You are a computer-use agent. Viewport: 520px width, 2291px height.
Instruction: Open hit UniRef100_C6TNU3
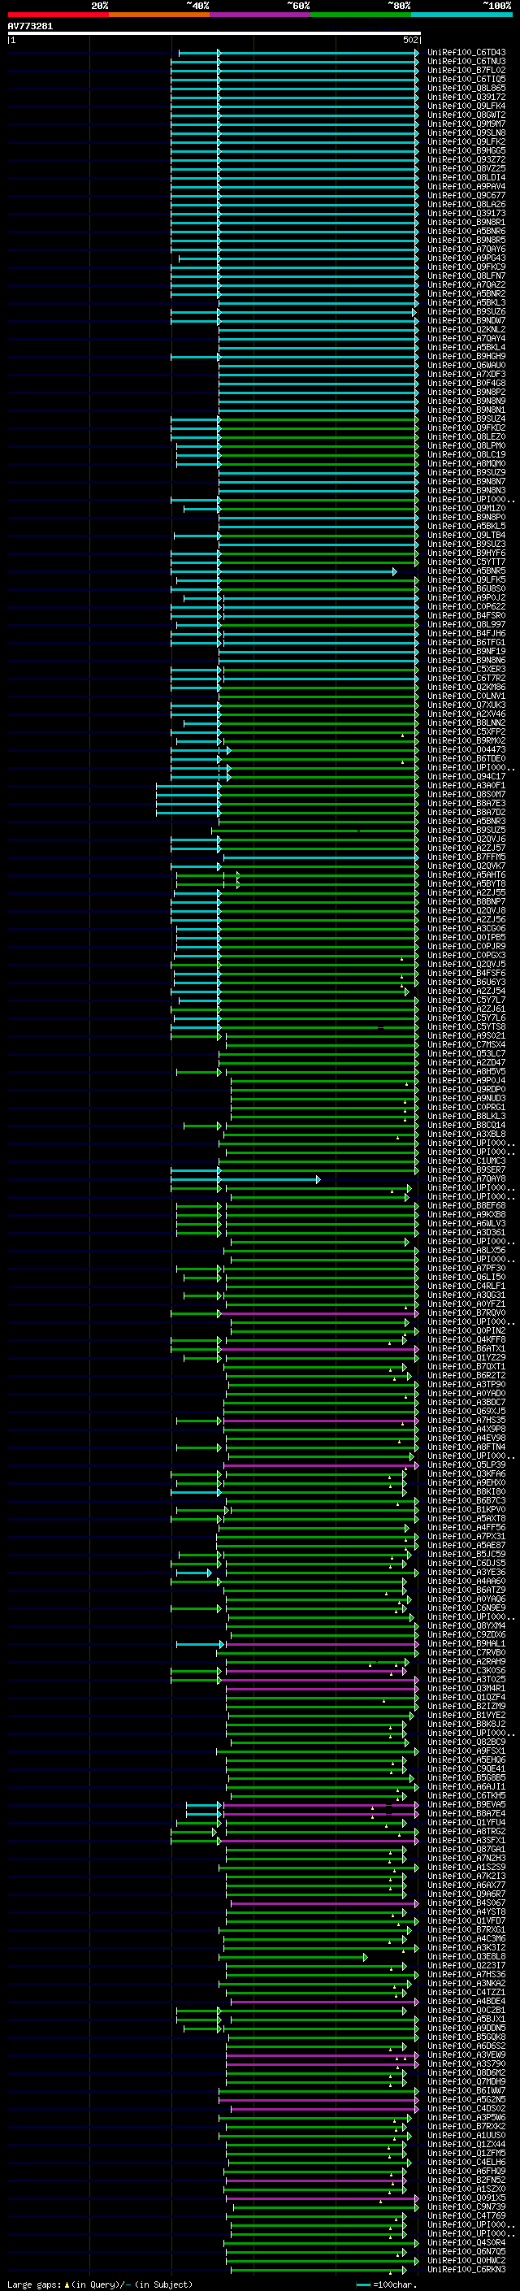[x=466, y=62]
